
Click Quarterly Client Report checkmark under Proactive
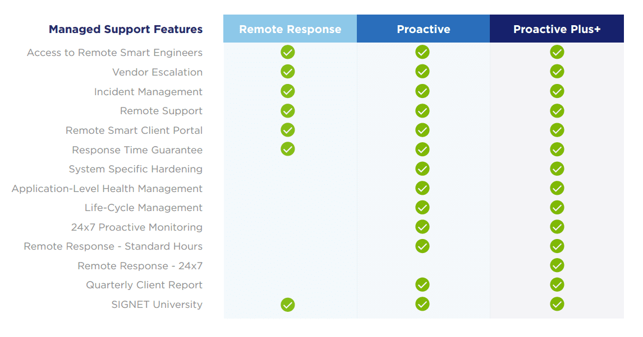point(422,284)
